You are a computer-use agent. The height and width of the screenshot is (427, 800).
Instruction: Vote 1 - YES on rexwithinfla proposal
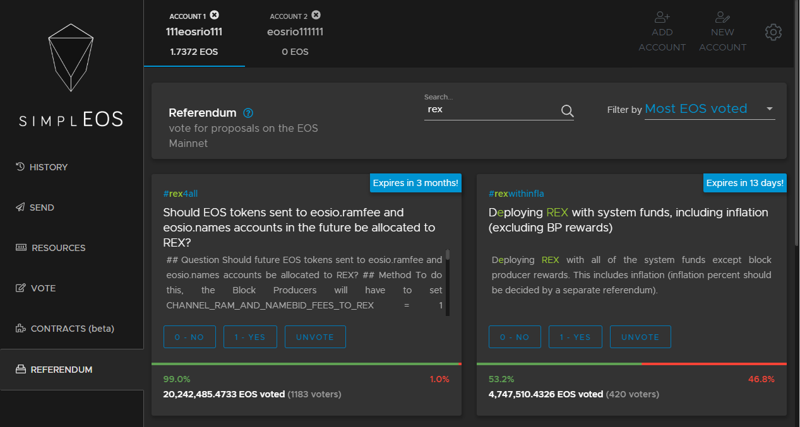[x=575, y=337]
